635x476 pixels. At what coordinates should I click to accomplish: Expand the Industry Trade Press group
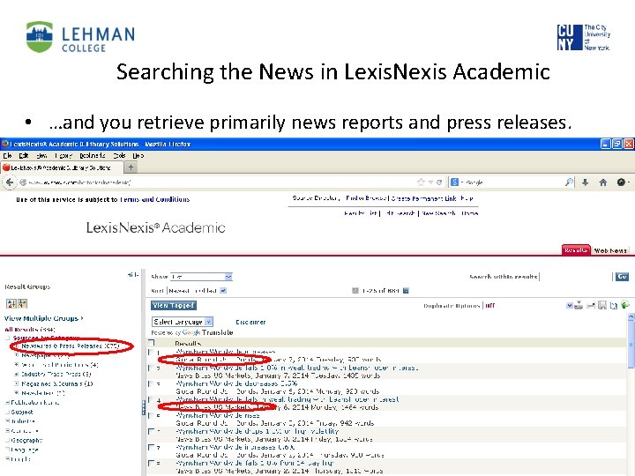17,375
